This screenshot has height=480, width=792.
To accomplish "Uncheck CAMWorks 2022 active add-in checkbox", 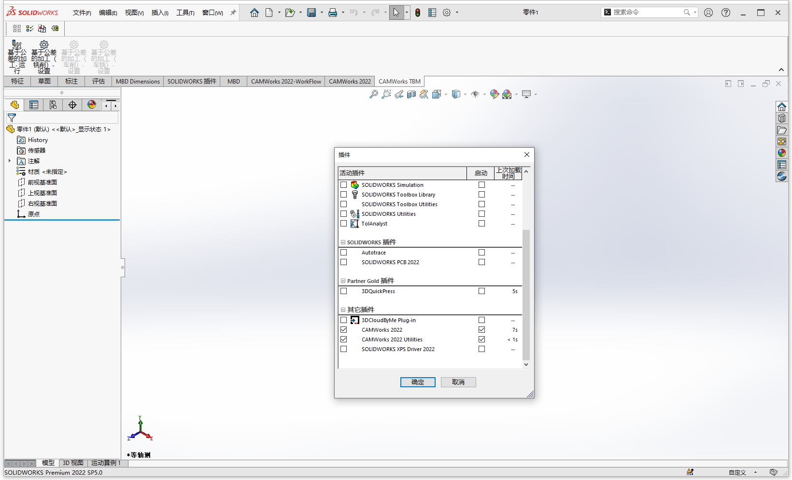I will tap(343, 330).
